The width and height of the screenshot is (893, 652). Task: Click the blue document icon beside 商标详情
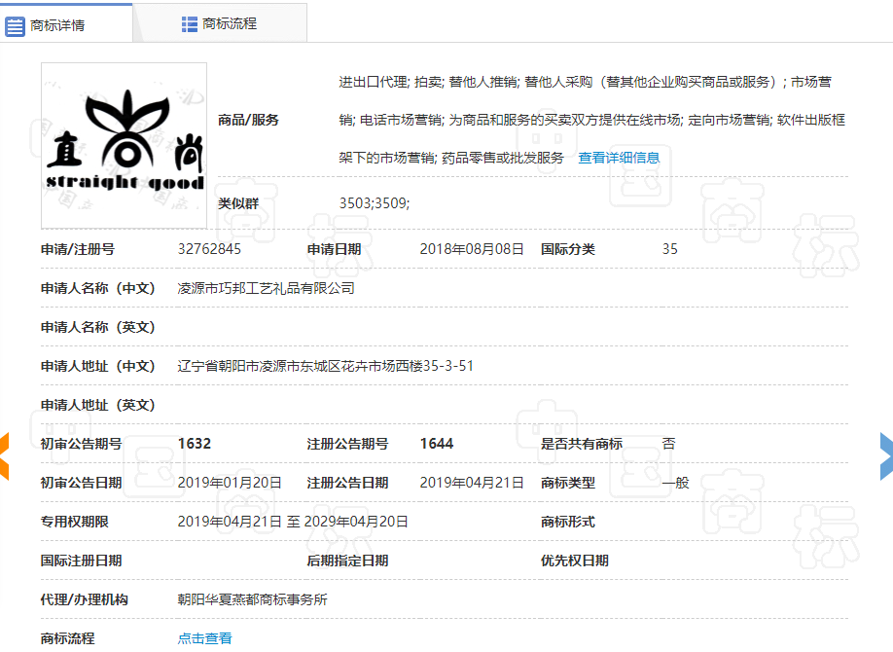tap(15, 26)
